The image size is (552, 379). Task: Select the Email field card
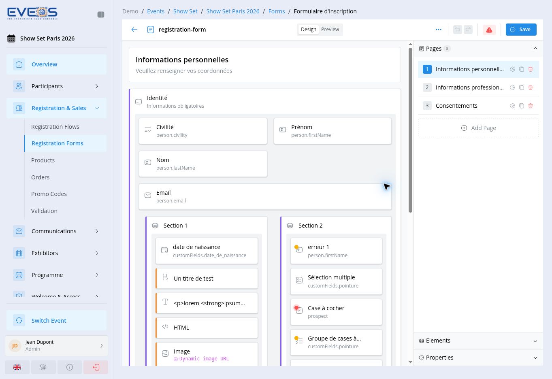pyautogui.click(x=265, y=197)
